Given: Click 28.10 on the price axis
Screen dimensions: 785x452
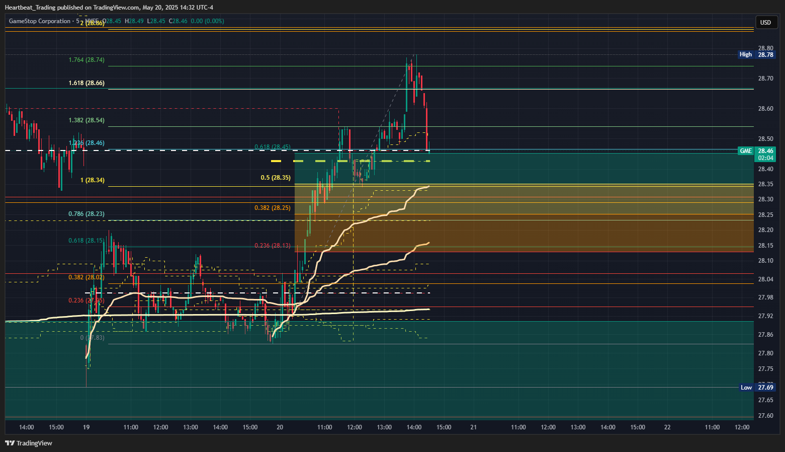Looking at the screenshot, I should point(765,261).
